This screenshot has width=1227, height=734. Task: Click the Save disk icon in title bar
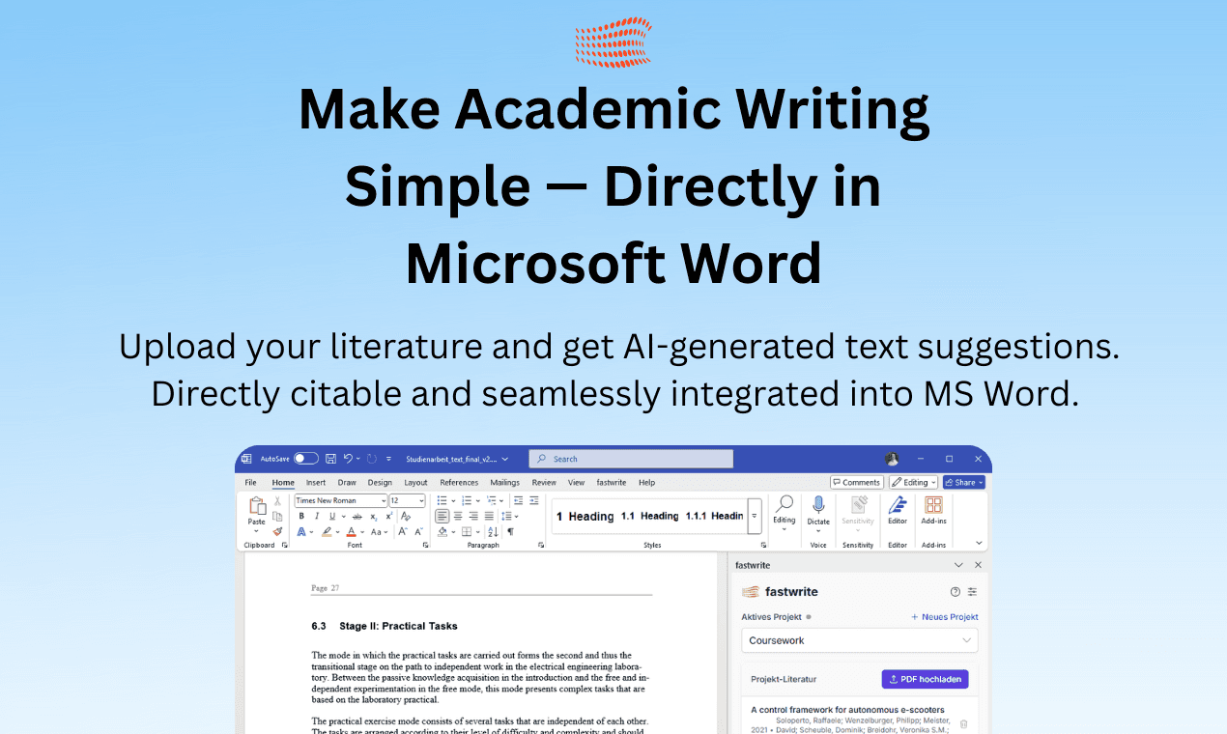pos(330,459)
